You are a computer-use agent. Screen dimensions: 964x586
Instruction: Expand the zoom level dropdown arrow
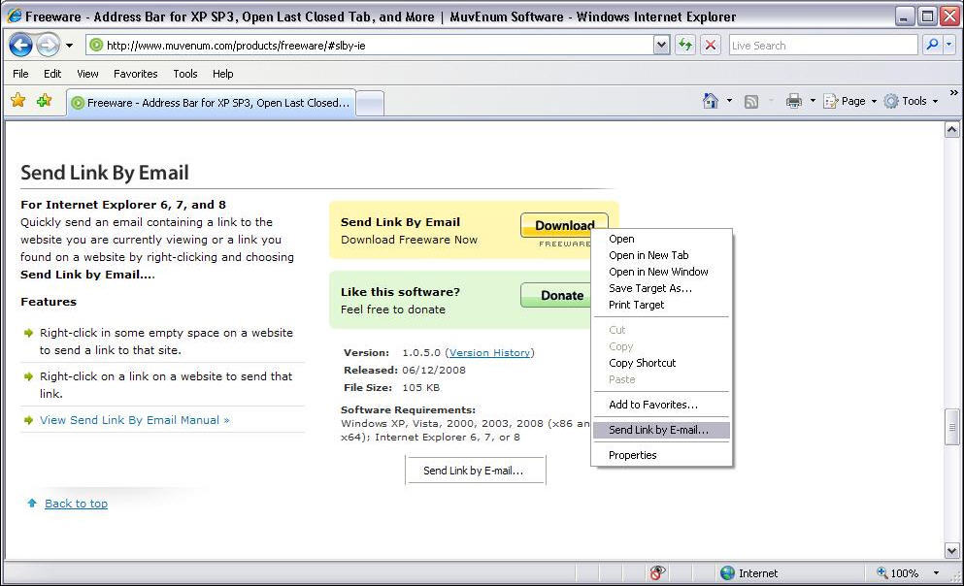tap(936, 573)
